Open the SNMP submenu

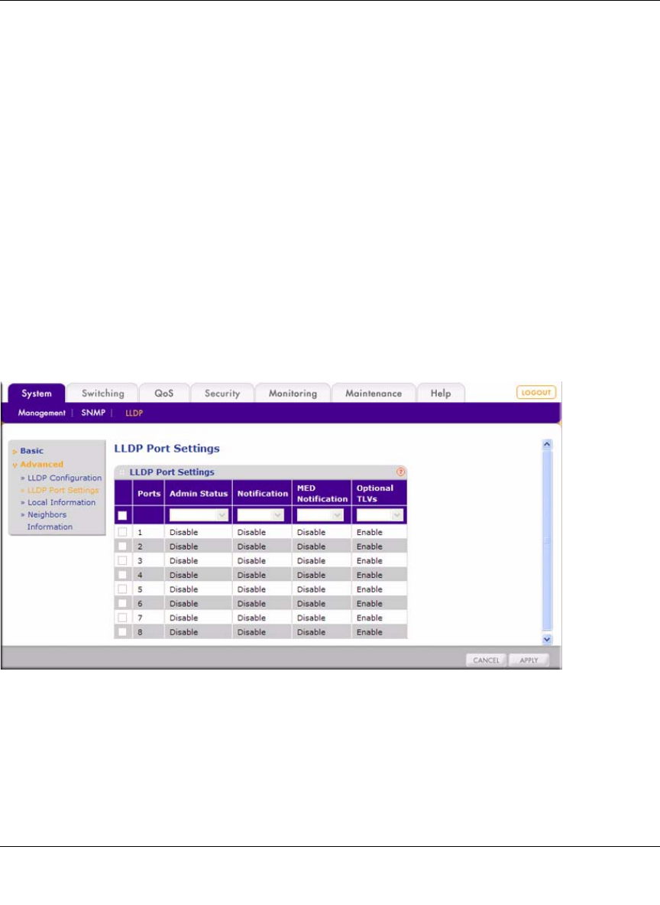[93, 413]
